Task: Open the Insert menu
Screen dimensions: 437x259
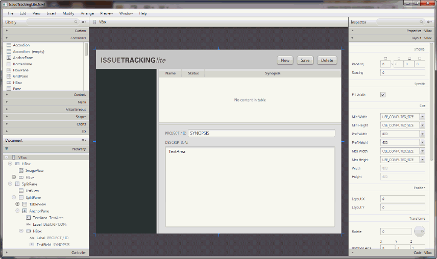Action: (x=51, y=13)
